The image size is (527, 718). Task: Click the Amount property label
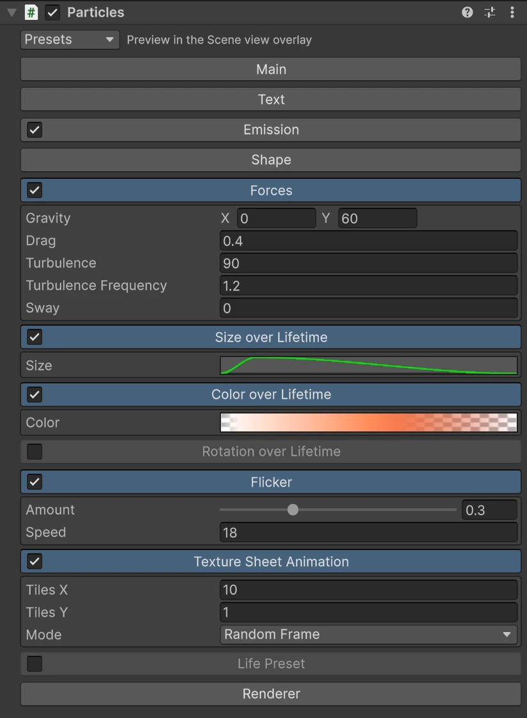[x=50, y=510]
